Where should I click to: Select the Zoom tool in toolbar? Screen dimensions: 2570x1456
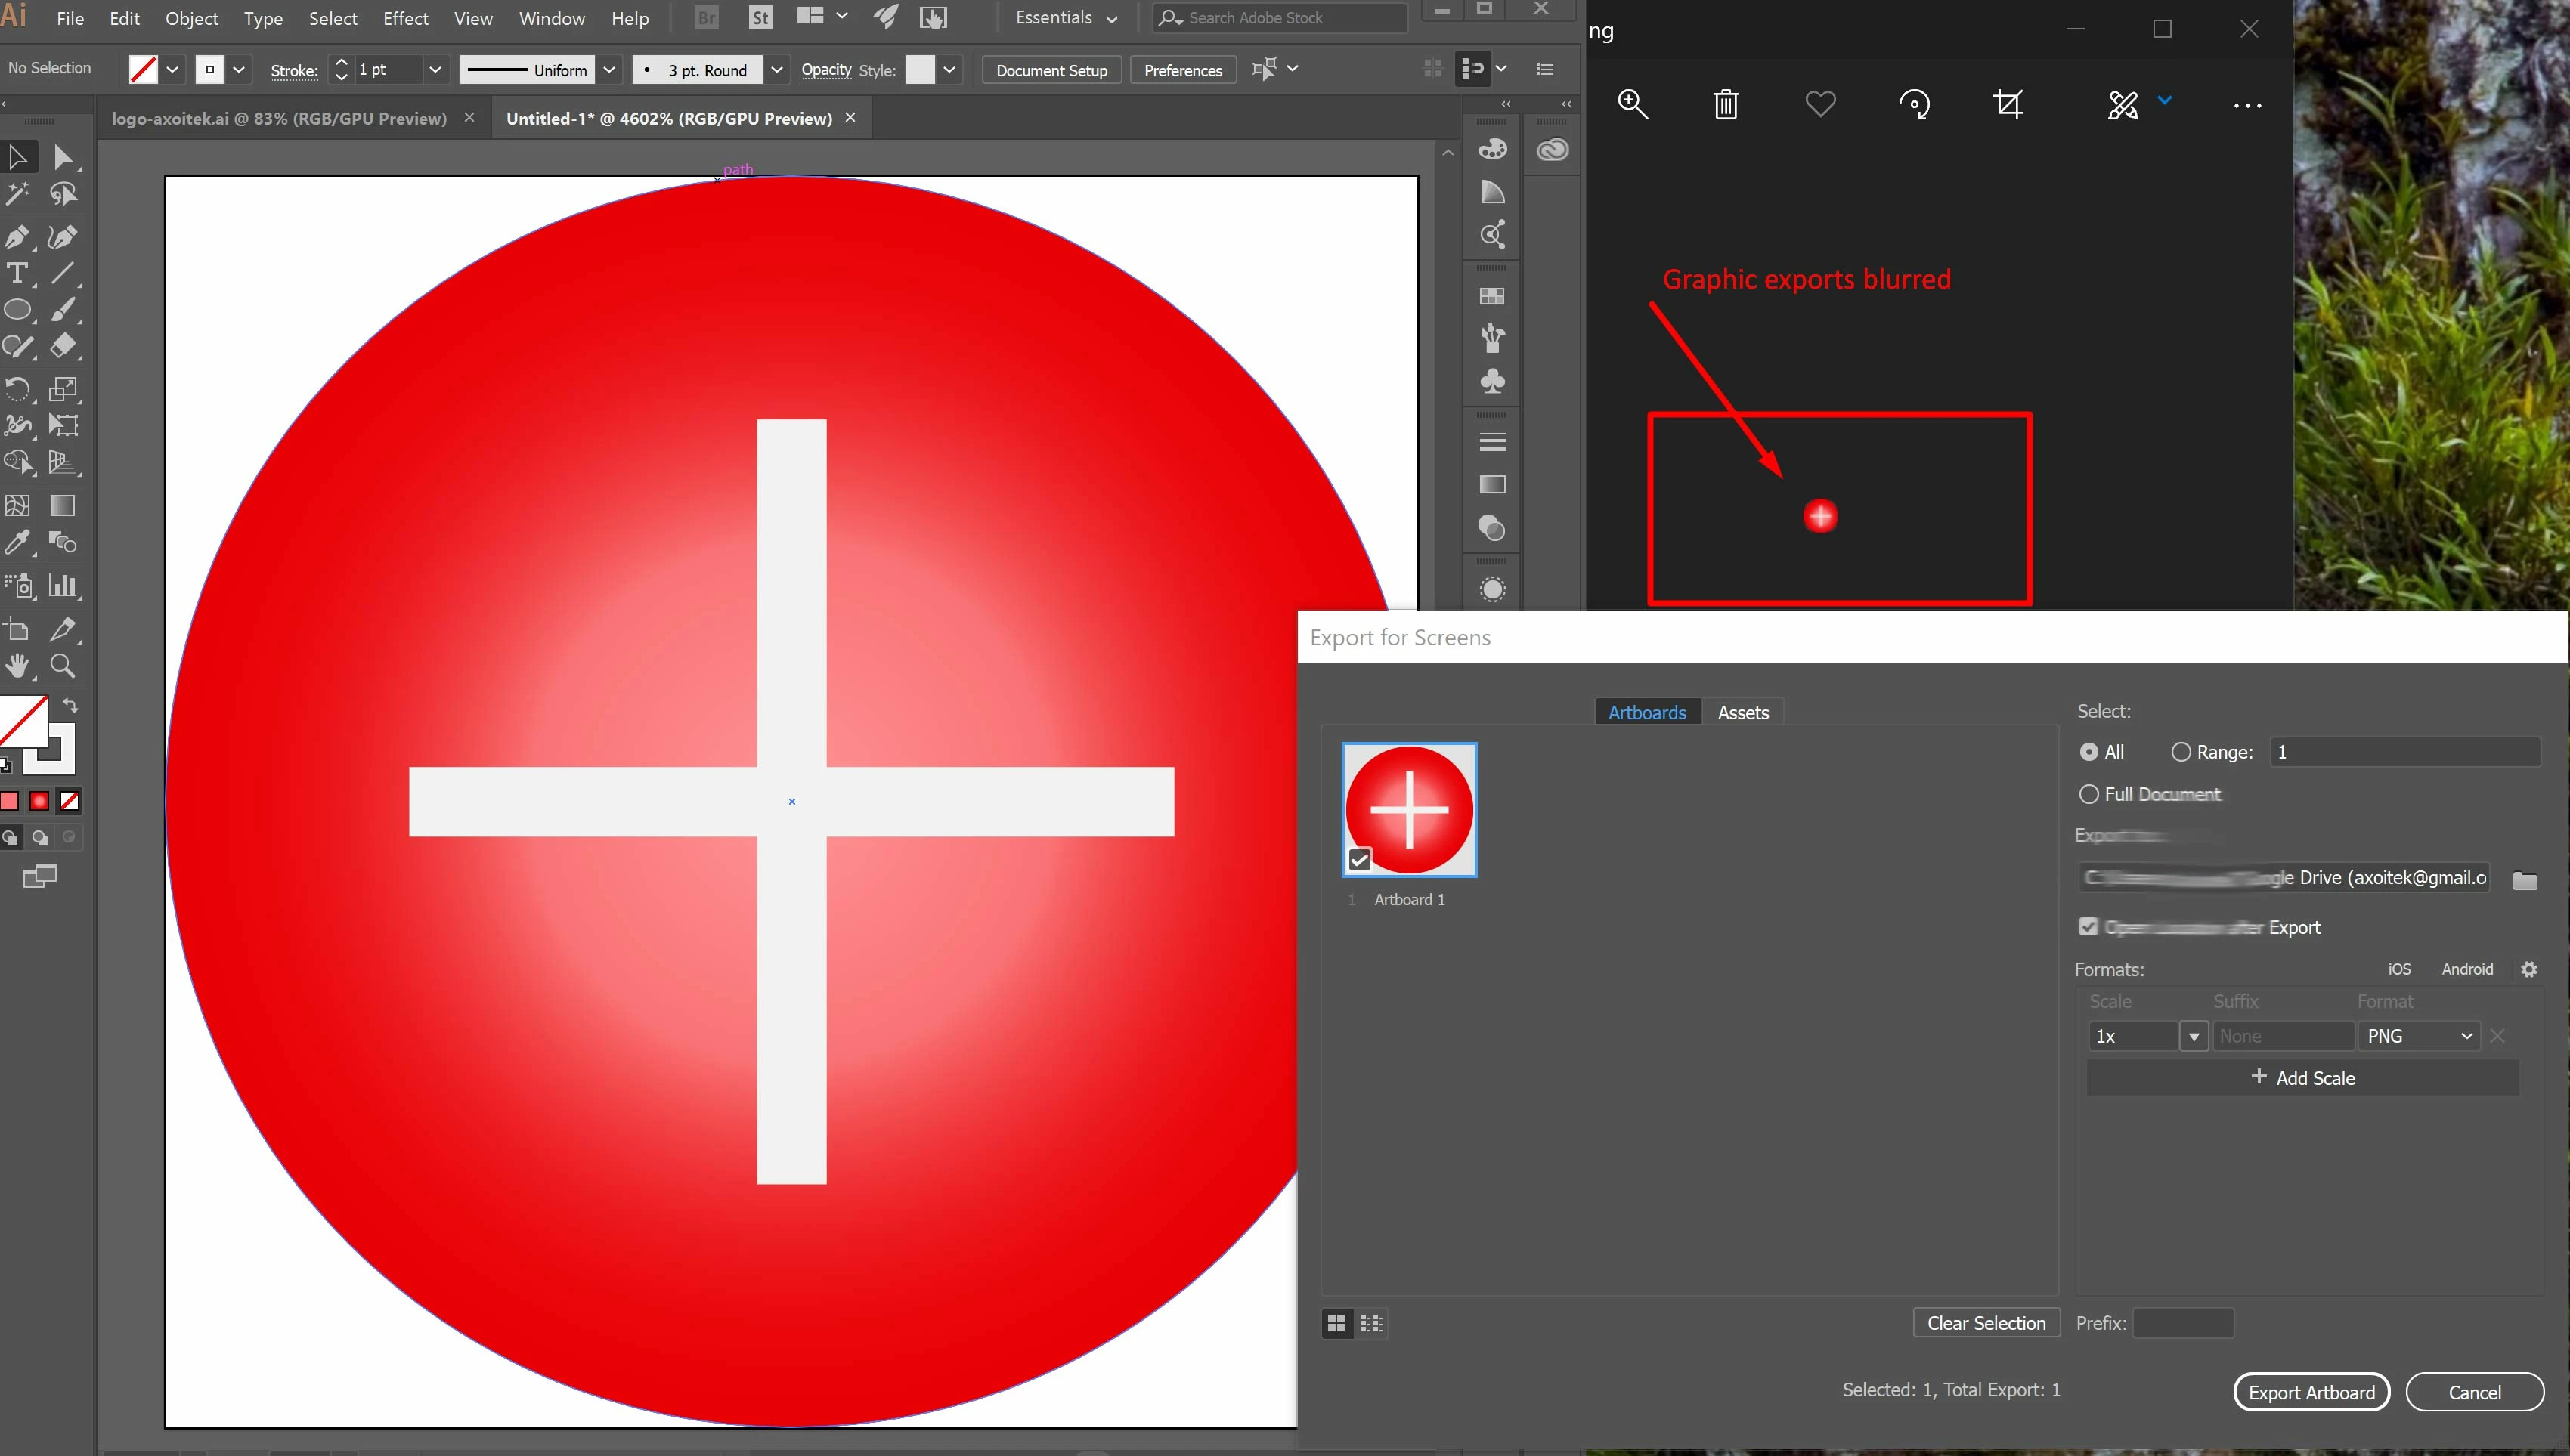click(62, 666)
